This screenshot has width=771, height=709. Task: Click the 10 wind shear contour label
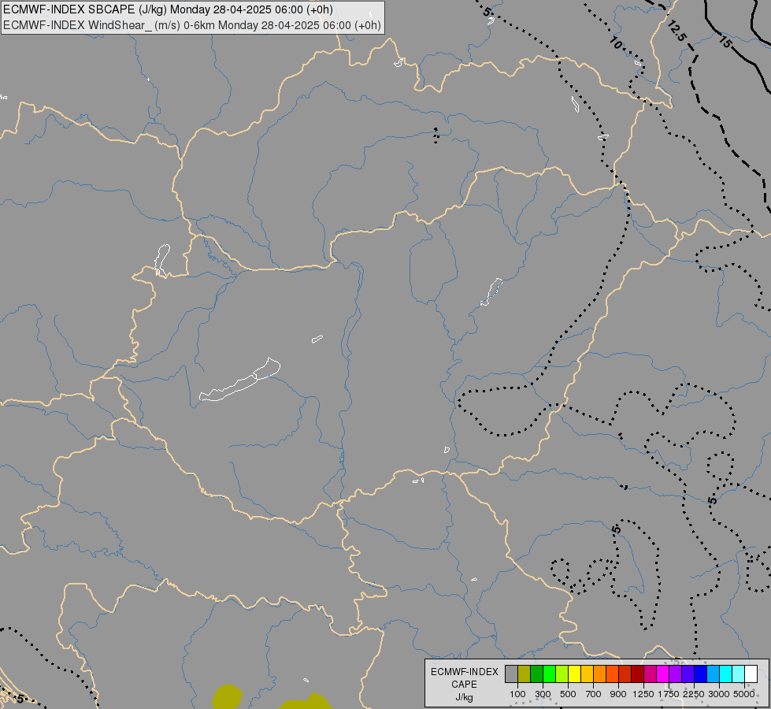pyautogui.click(x=616, y=43)
